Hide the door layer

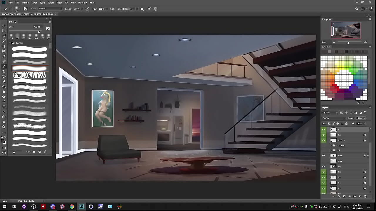[x=323, y=156]
